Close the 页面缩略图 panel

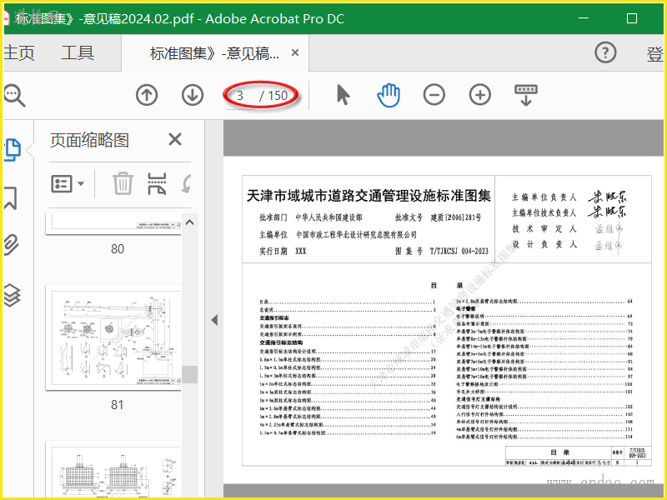point(175,139)
